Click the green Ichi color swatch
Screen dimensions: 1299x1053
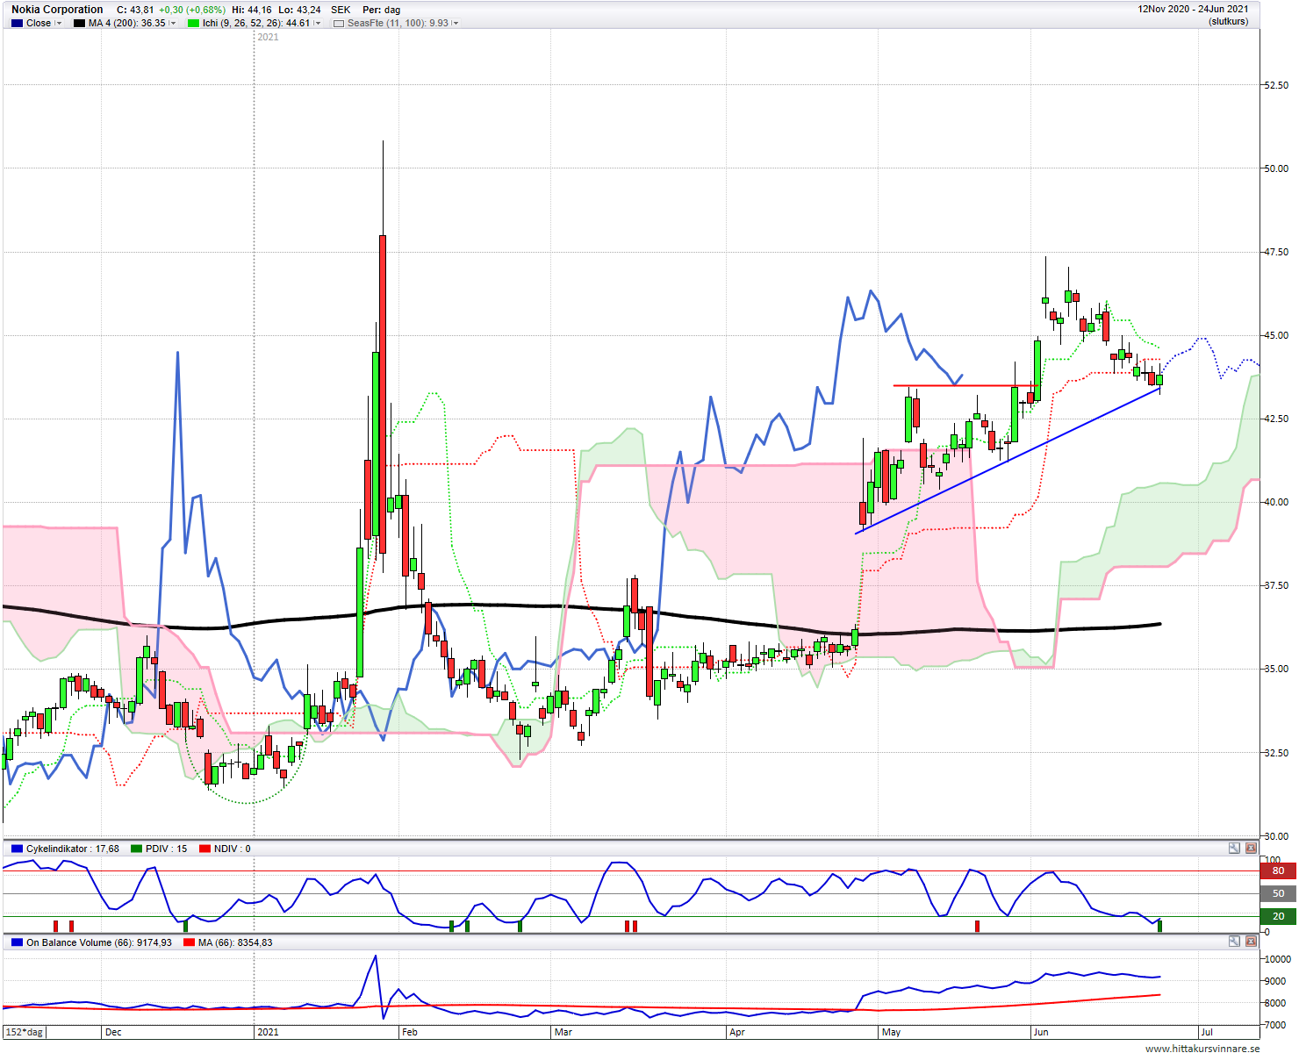[193, 24]
